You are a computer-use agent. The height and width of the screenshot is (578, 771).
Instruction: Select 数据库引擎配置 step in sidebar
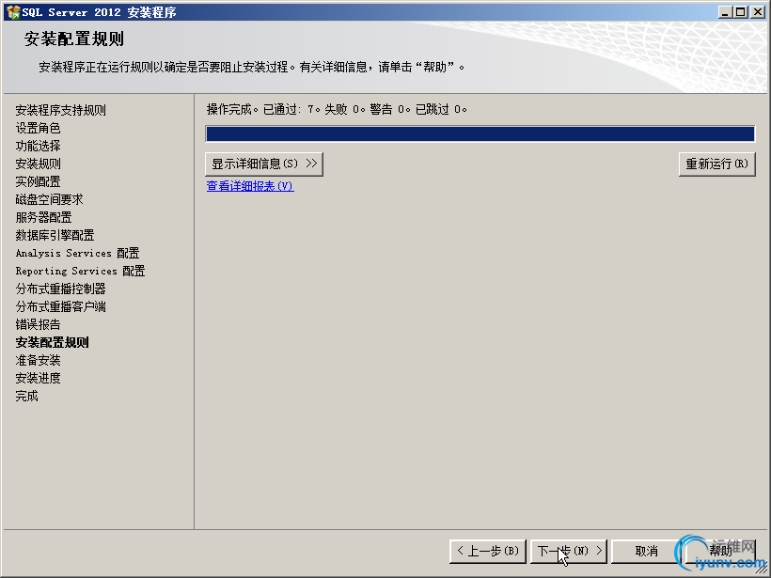point(55,235)
